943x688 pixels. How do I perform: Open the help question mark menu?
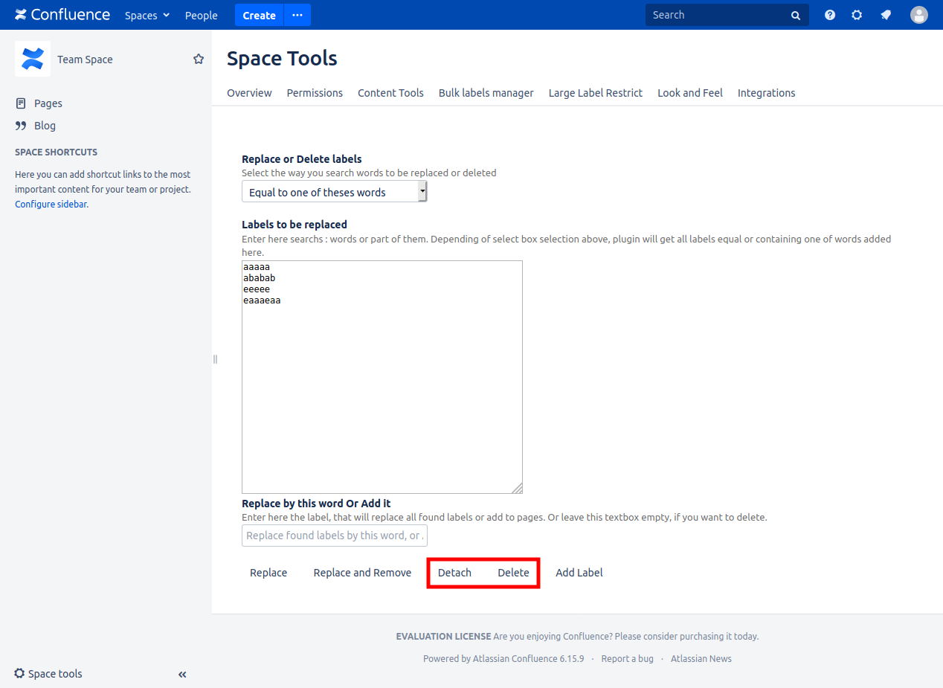[x=830, y=15]
